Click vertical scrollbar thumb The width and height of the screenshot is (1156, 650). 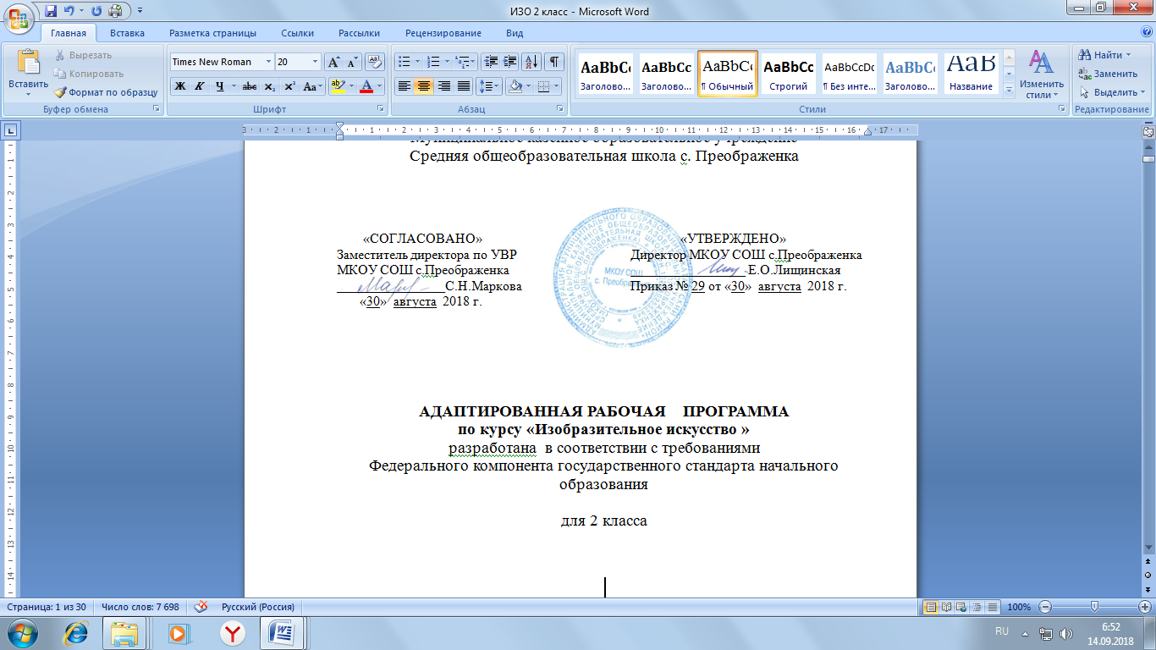[x=1148, y=158]
